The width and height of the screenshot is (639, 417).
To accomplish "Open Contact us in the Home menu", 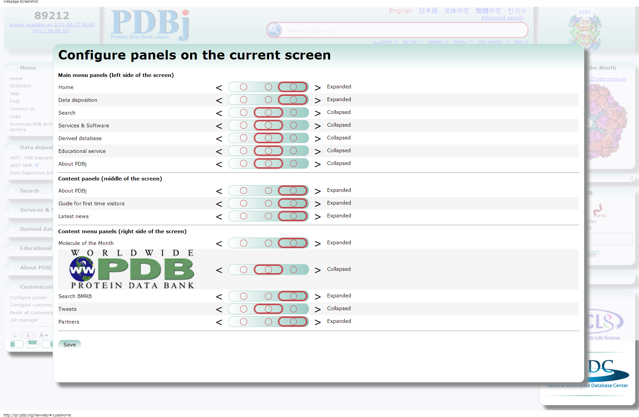I will pyautogui.click(x=22, y=109).
